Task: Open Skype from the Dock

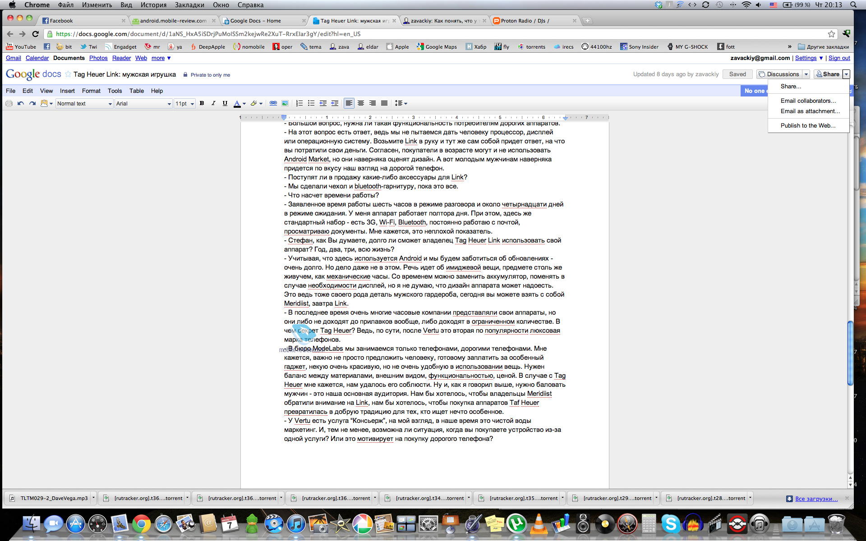Action: 671,524
